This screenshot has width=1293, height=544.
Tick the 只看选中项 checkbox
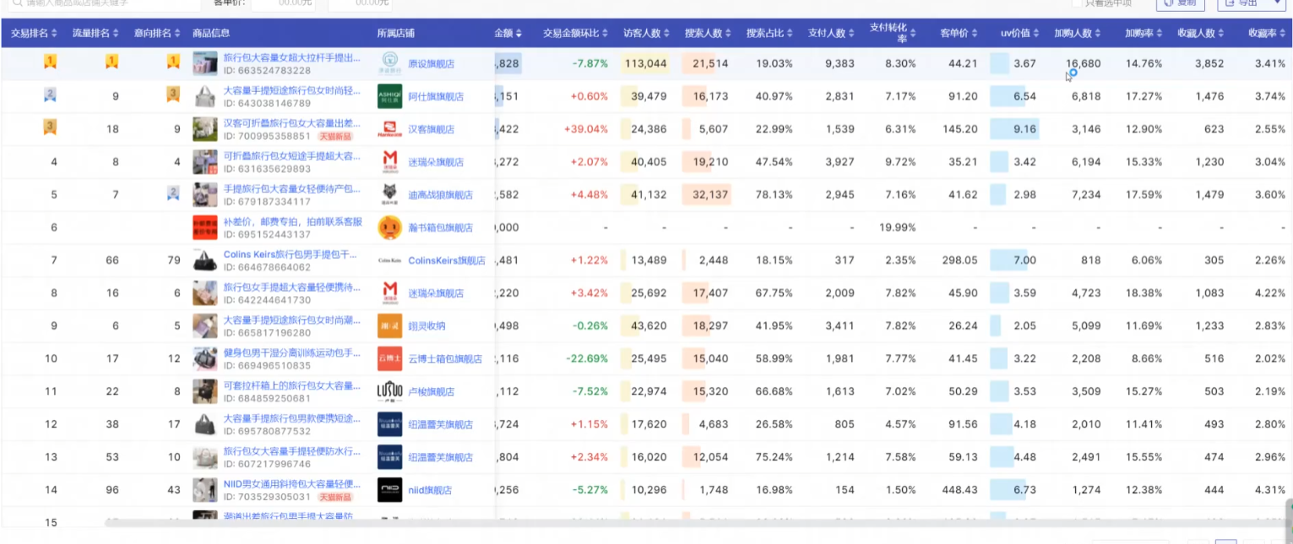point(1077,3)
